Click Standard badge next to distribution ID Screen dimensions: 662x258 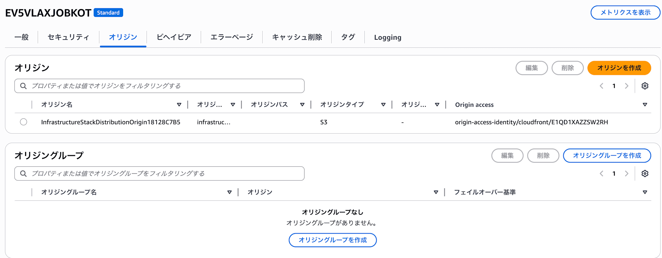click(x=108, y=13)
